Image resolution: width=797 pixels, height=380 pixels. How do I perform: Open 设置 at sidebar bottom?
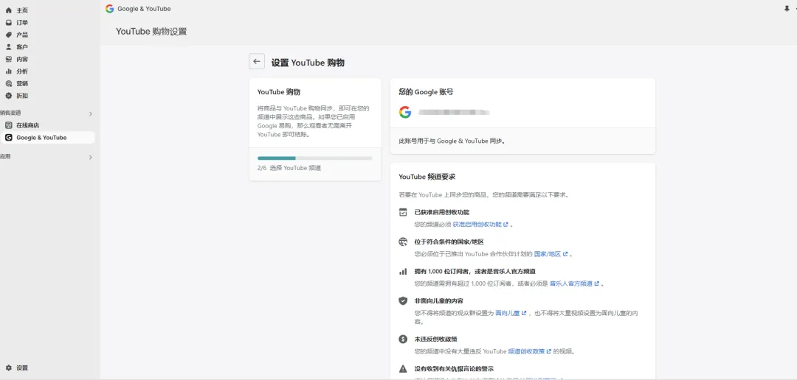click(22, 367)
